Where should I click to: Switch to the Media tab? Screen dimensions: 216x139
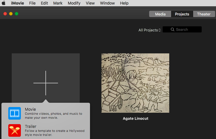click(x=160, y=14)
